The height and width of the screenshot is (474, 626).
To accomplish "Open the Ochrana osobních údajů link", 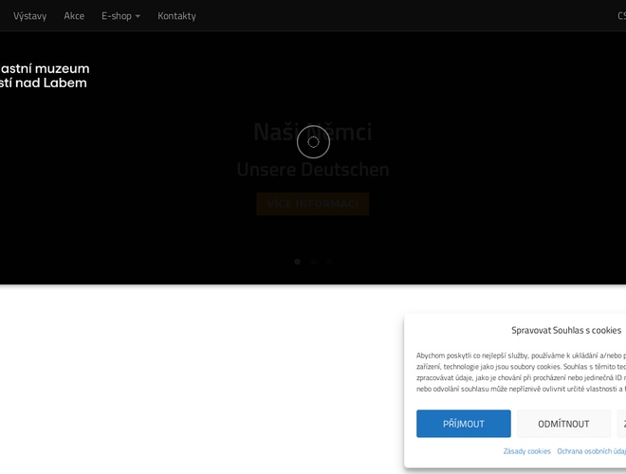I will (591, 451).
